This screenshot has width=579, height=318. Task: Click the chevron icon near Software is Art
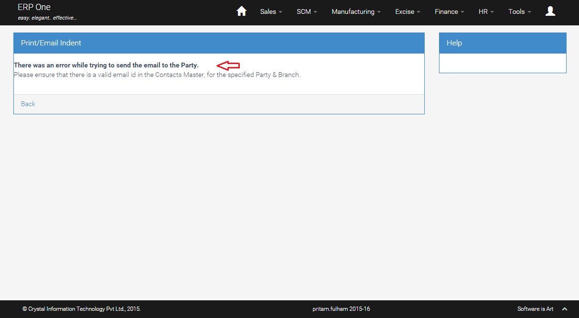(565, 309)
